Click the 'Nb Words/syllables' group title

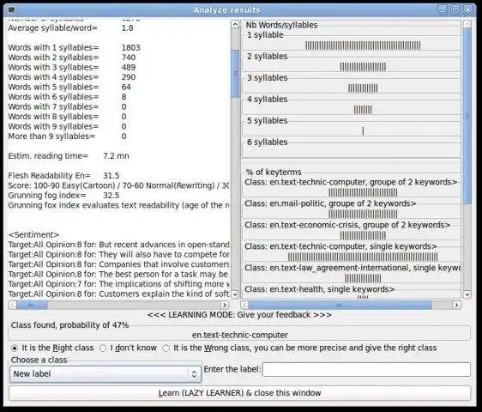(x=281, y=25)
